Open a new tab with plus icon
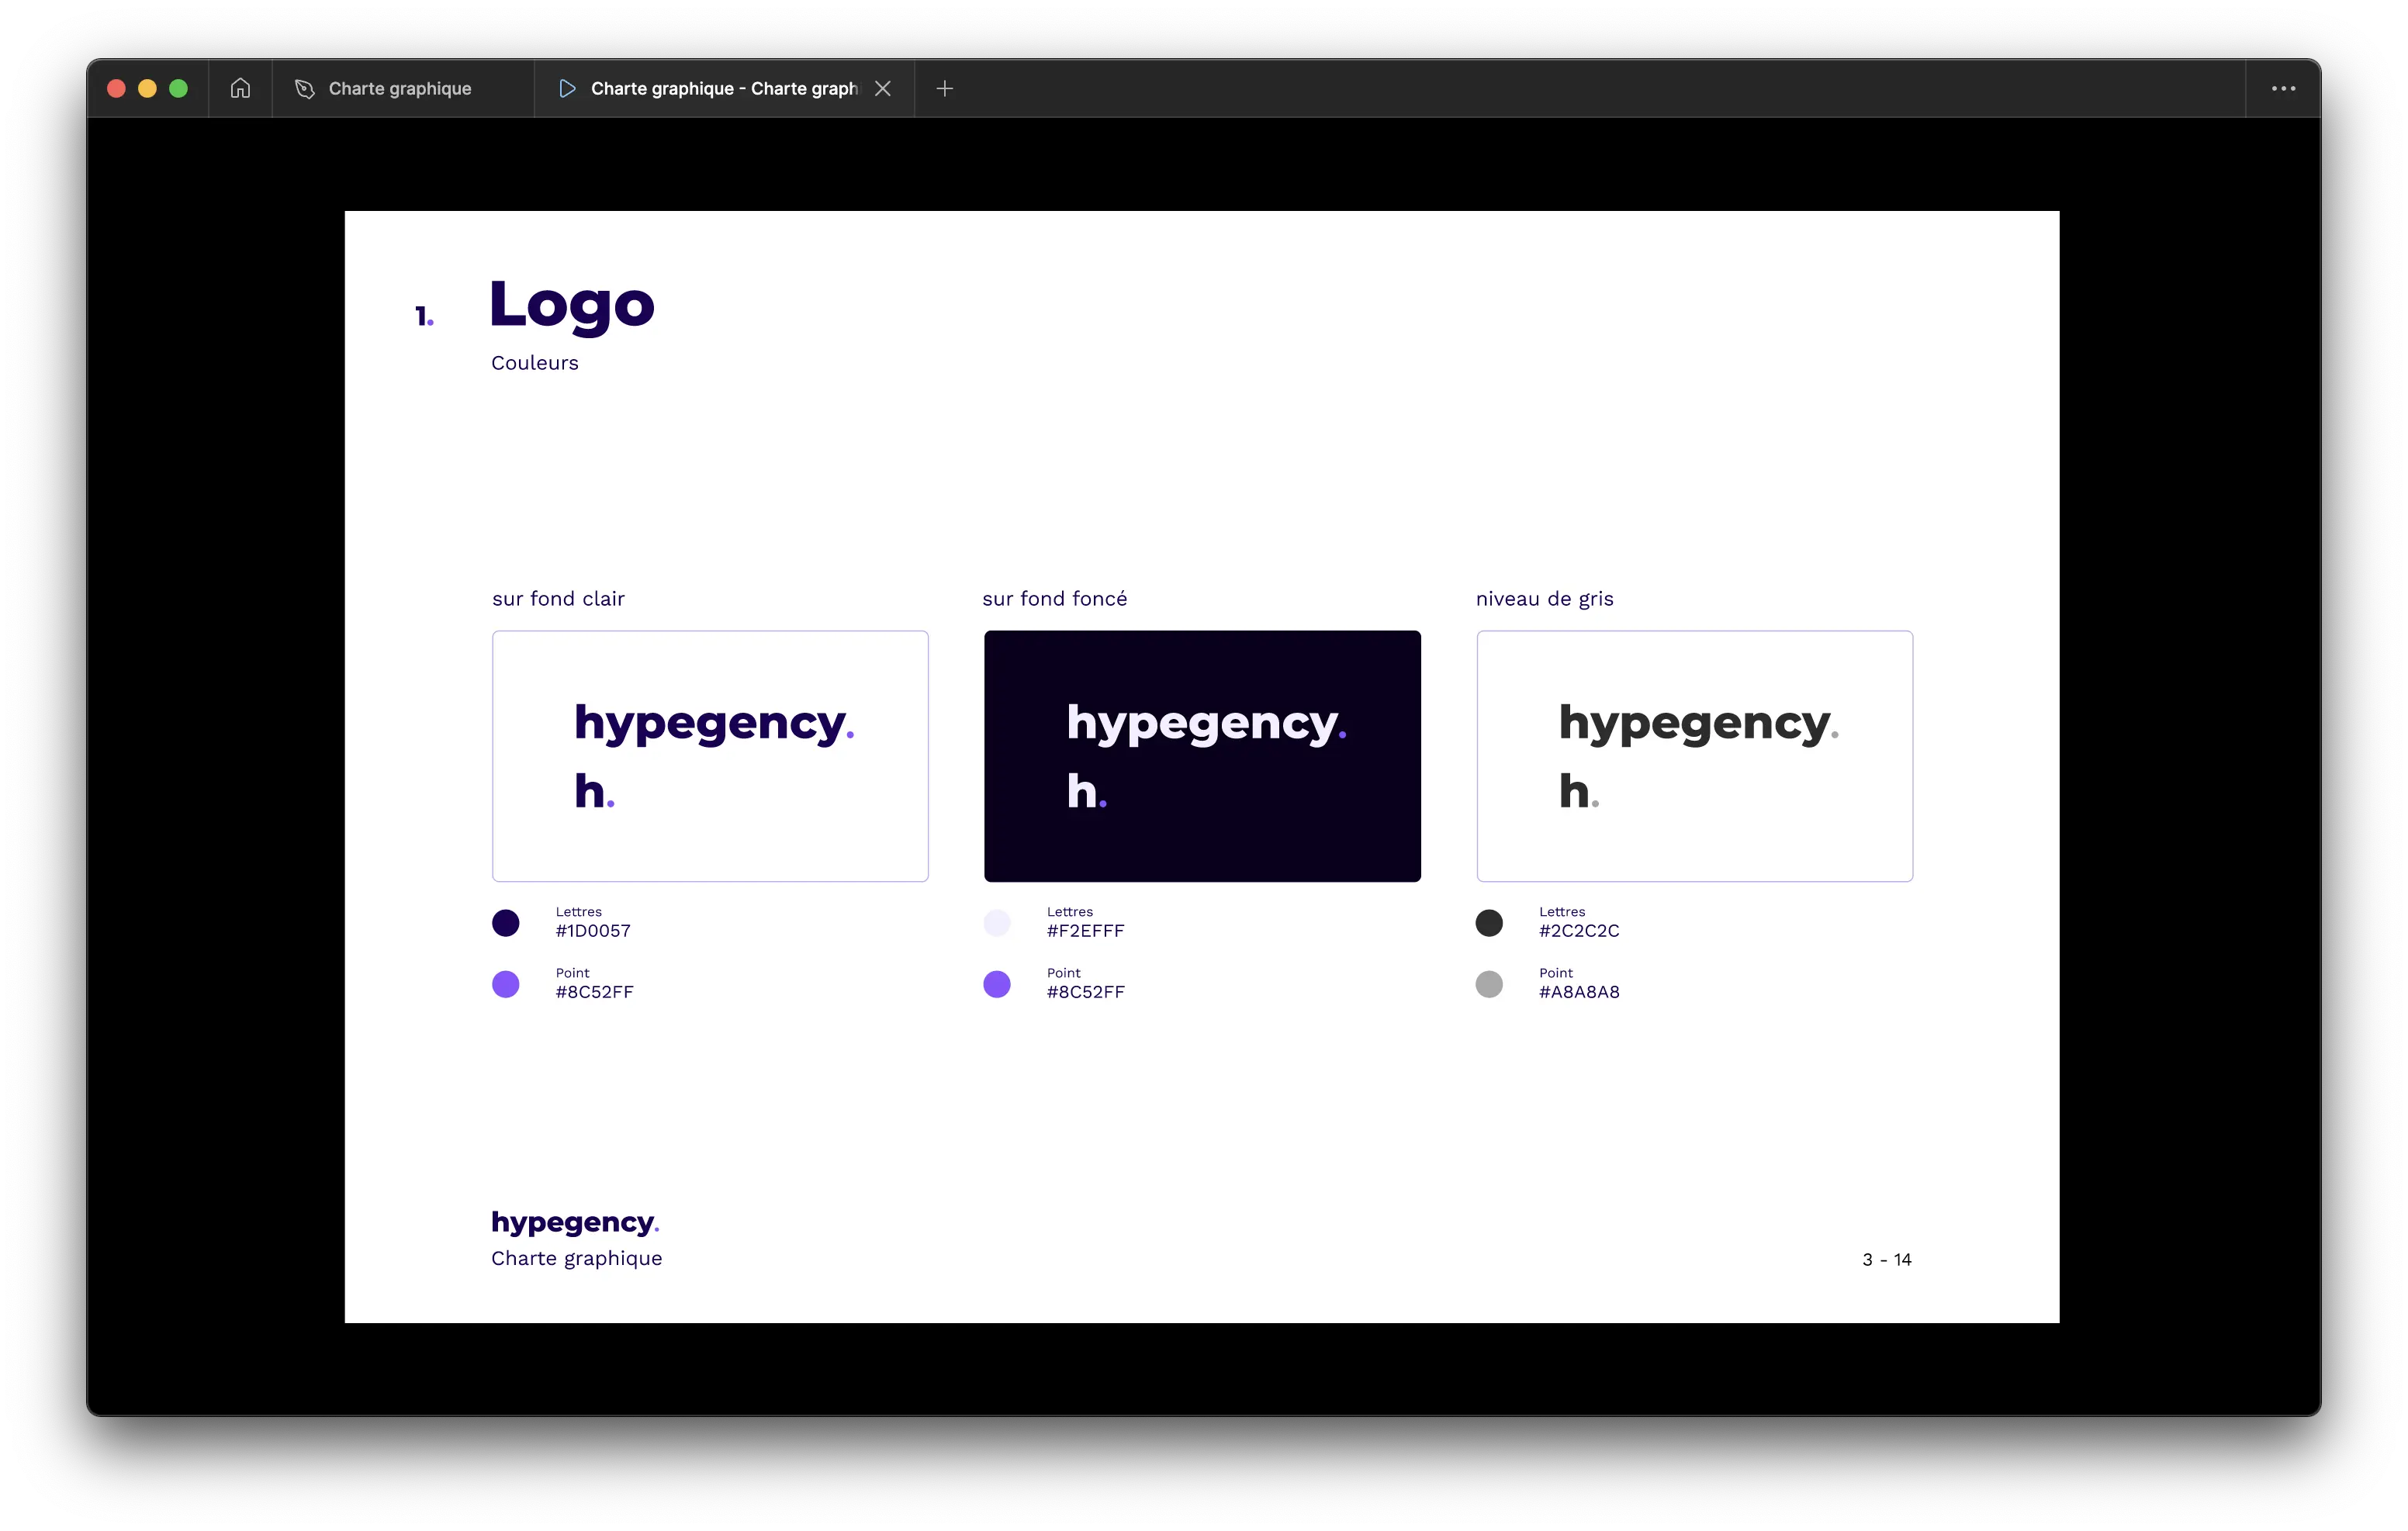This screenshot has width=2408, height=1531. click(x=945, y=89)
